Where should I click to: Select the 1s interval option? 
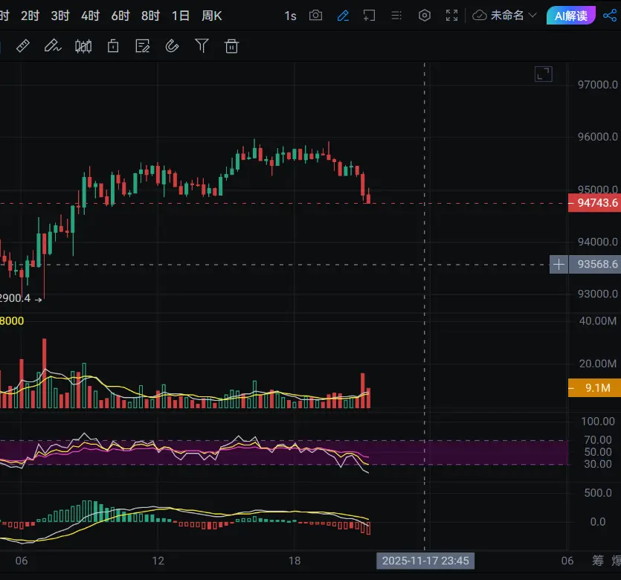[290, 16]
